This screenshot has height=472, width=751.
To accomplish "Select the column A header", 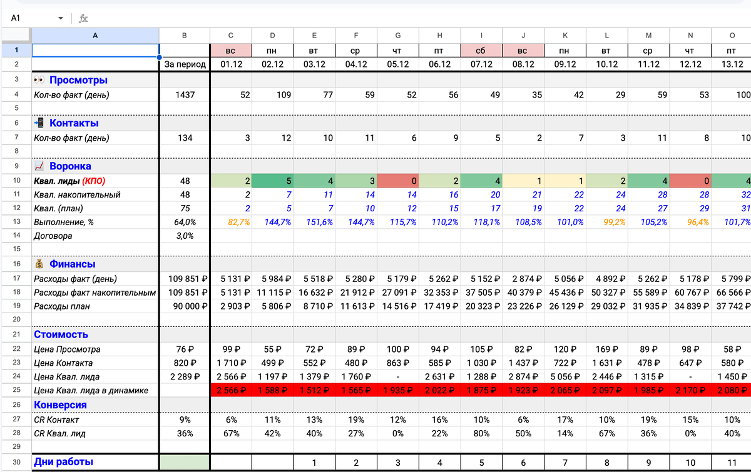I will 95,36.
